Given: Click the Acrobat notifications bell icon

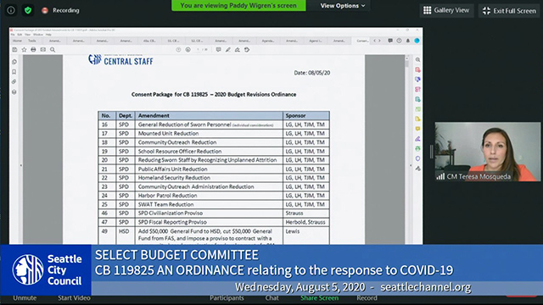Looking at the screenshot, I should (408, 41).
